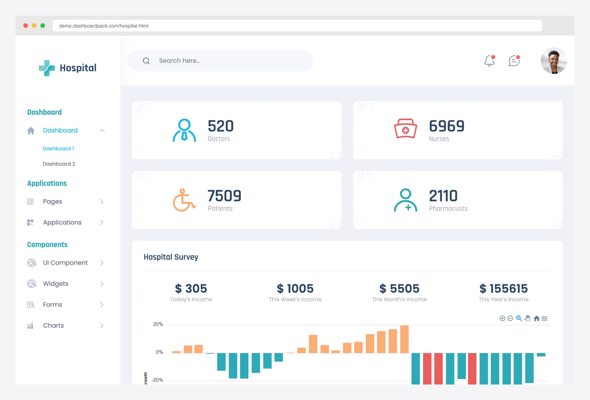Open the Charts menu item
Screen dimensions: 590x400
pyautogui.click(x=53, y=326)
